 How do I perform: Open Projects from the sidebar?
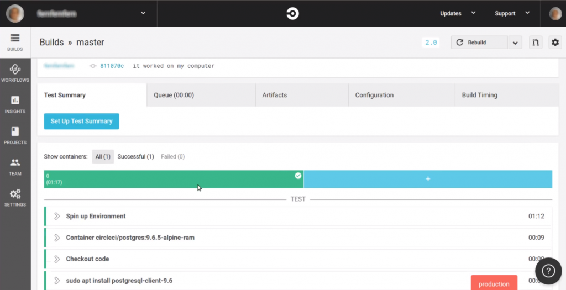tap(15, 135)
